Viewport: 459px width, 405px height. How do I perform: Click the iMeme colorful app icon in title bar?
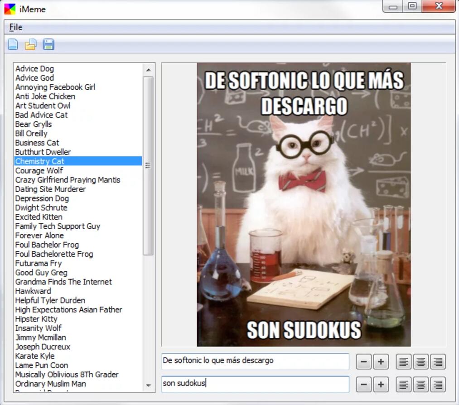click(10, 9)
